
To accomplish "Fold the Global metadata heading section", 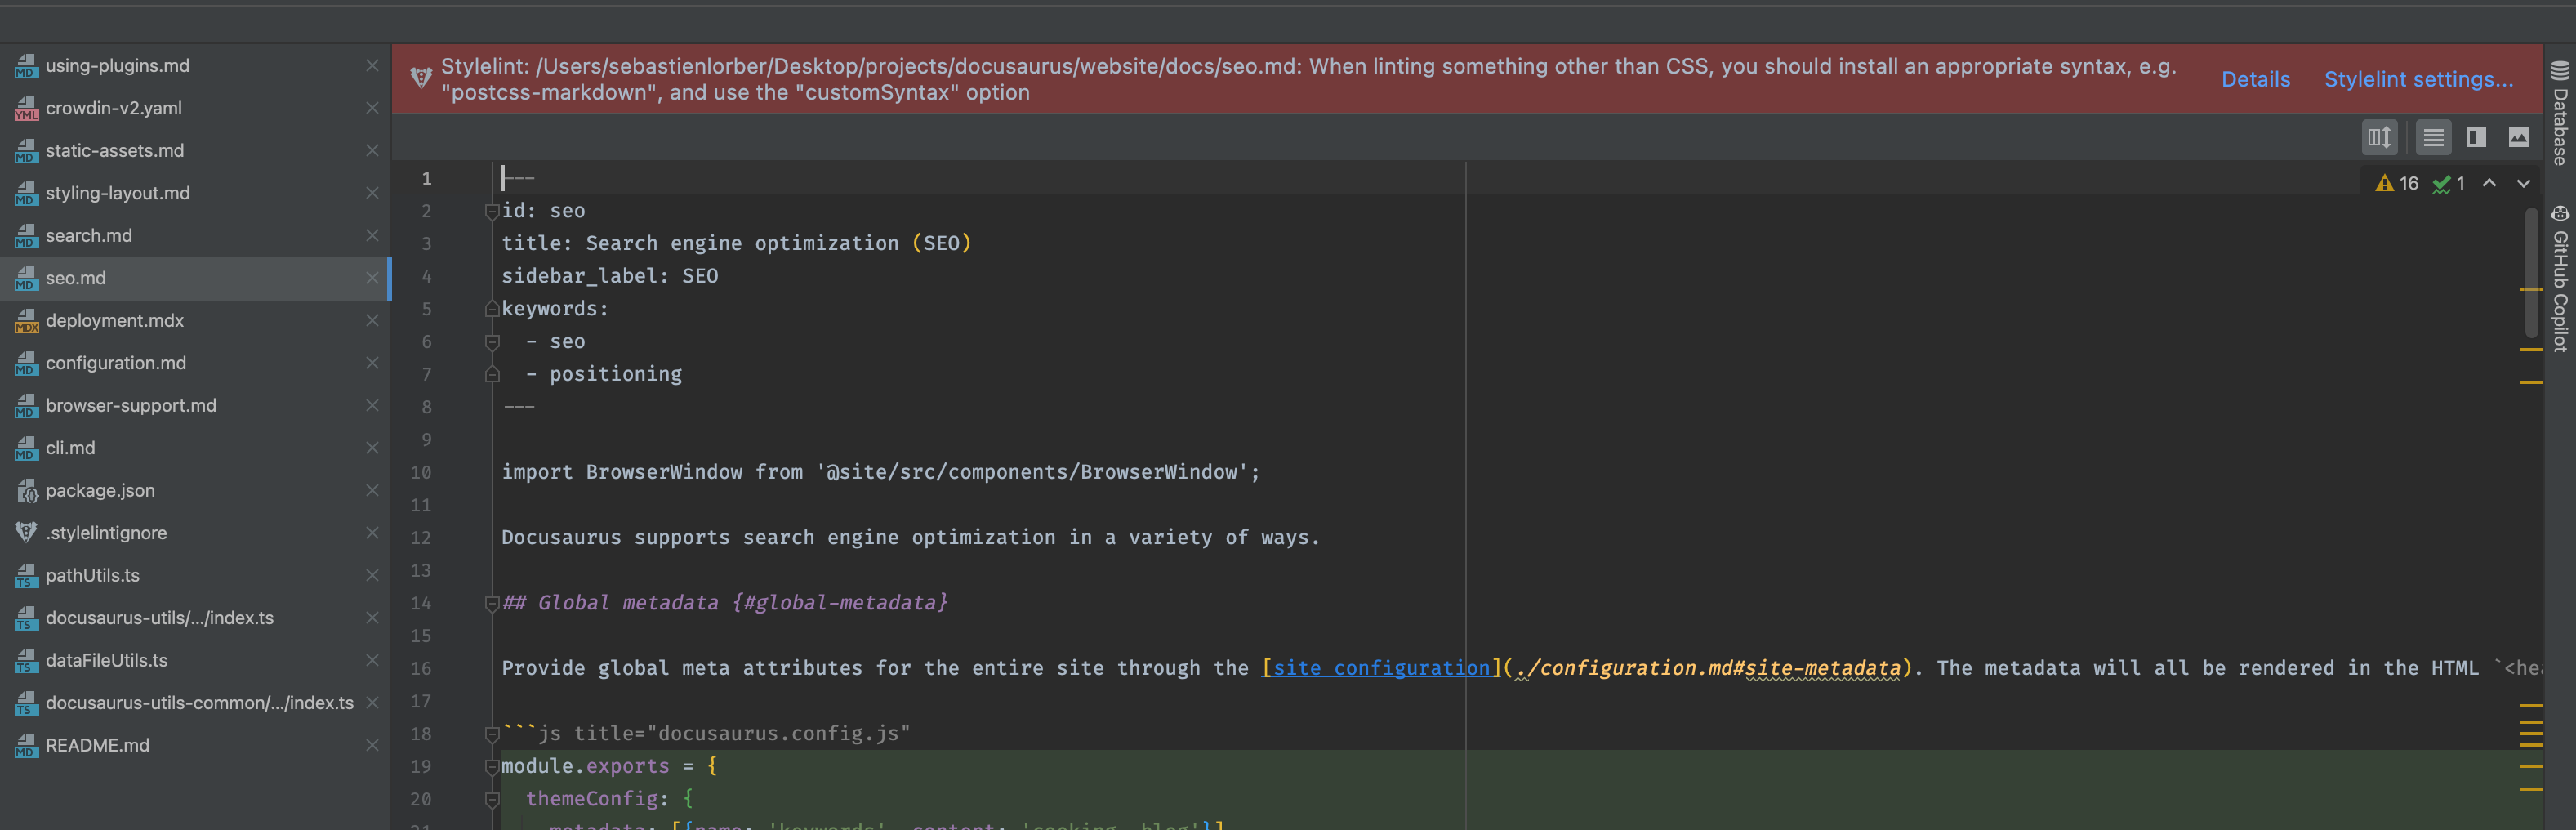I will click(x=491, y=603).
